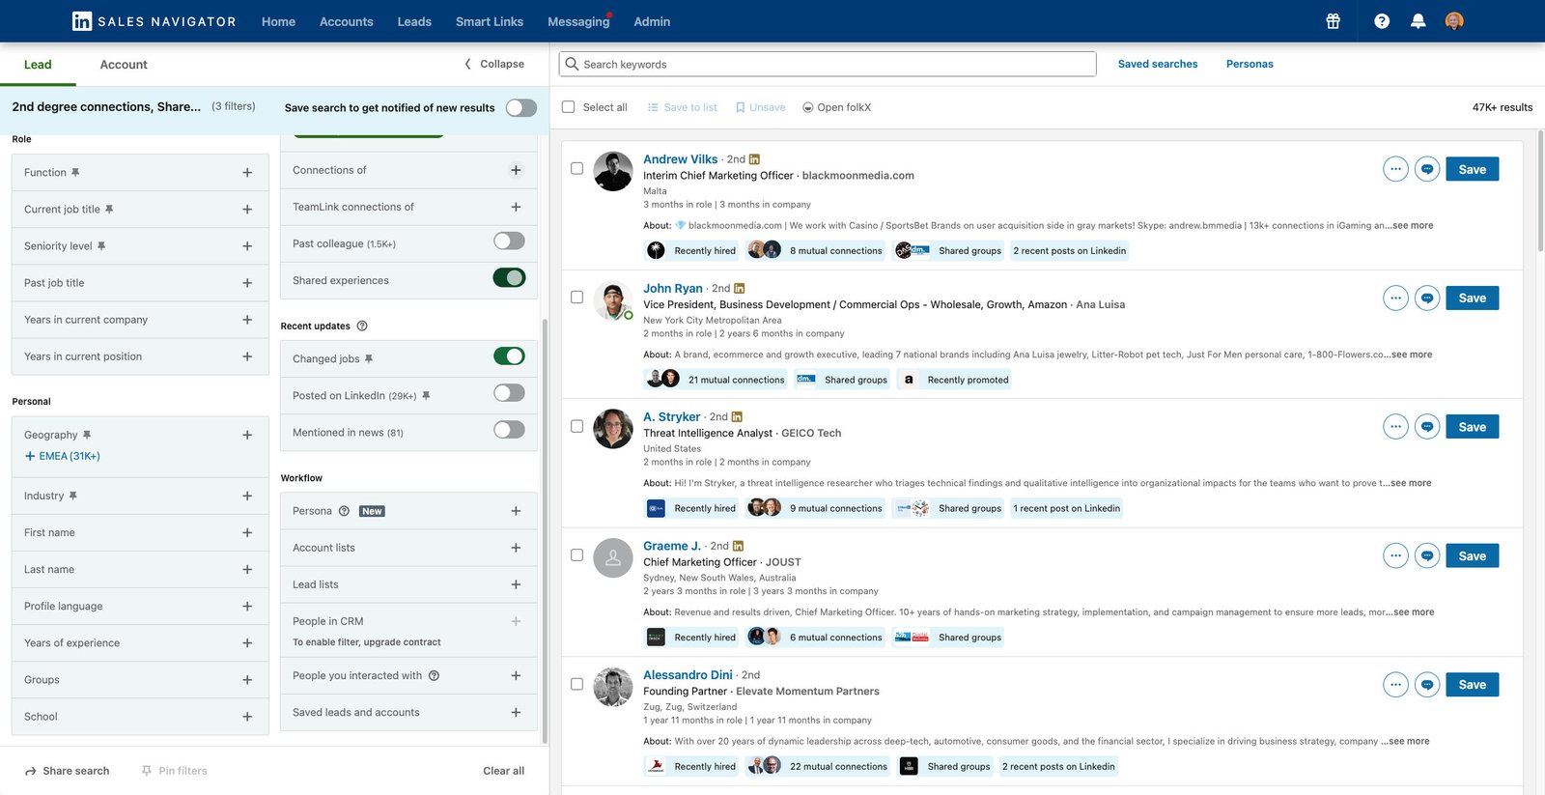1545x795 pixels.
Task: Turn off Shared experiences toggle
Action: 509,278
